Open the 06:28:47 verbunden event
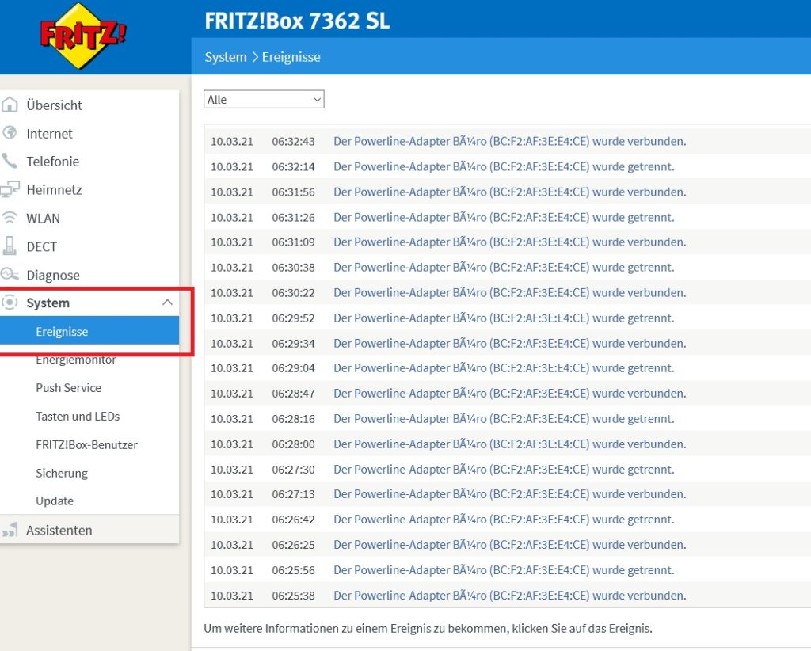Screen dimensions: 811x651 point(509,394)
